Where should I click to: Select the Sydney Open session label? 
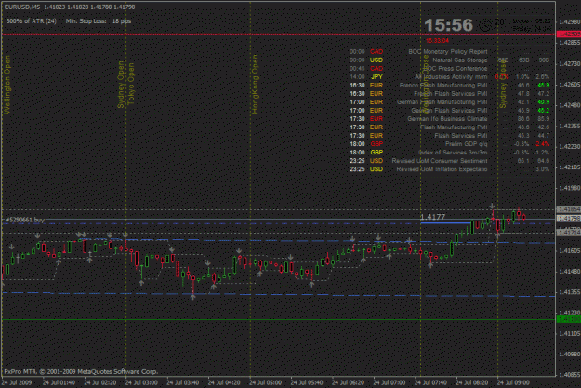click(x=121, y=85)
